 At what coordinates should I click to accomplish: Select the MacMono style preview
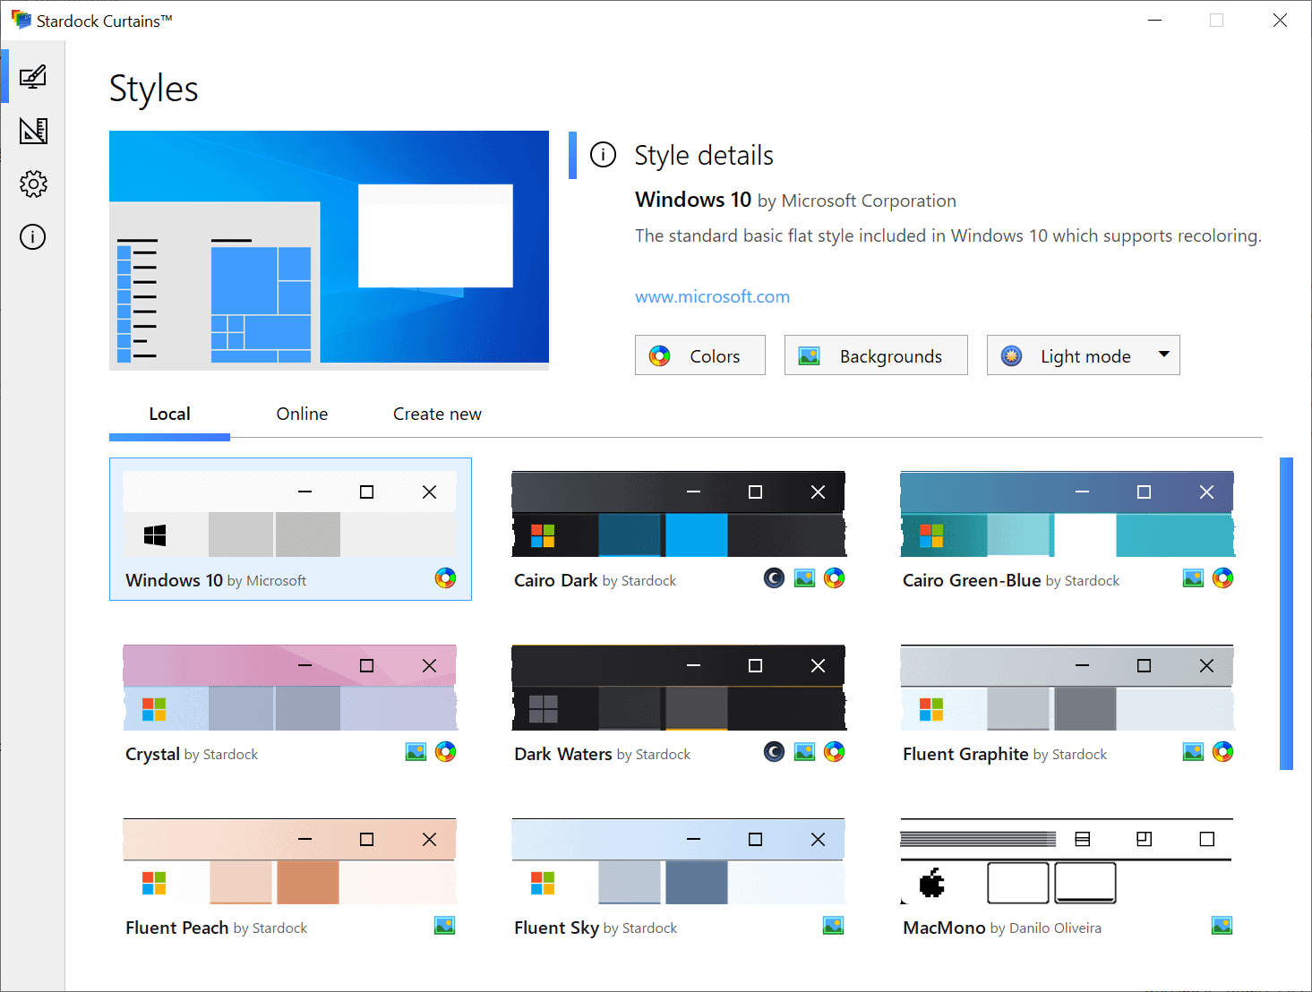point(1068,861)
